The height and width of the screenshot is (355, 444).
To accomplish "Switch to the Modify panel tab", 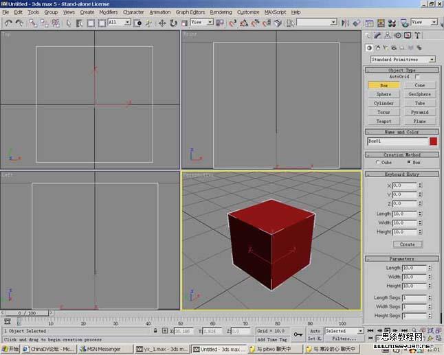I will pos(377,35).
